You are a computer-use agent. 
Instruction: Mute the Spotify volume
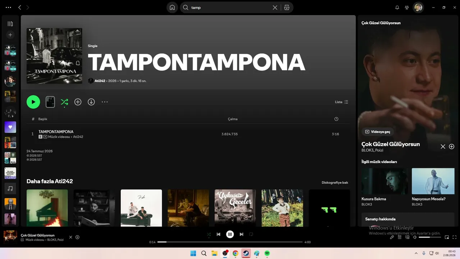click(415, 237)
